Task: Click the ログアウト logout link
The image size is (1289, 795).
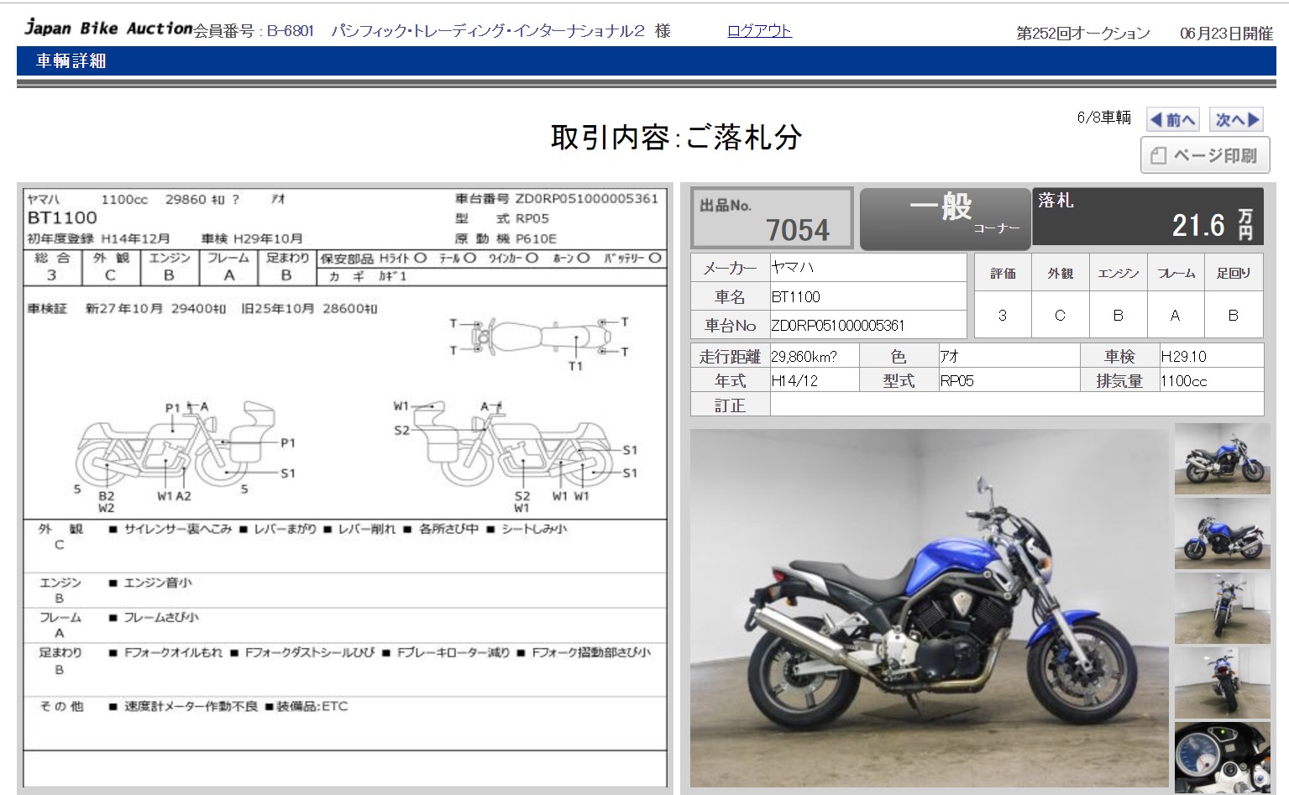Action: pos(759,31)
